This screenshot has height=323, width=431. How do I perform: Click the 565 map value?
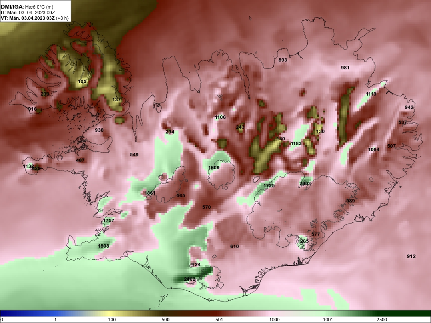tap(181, 196)
